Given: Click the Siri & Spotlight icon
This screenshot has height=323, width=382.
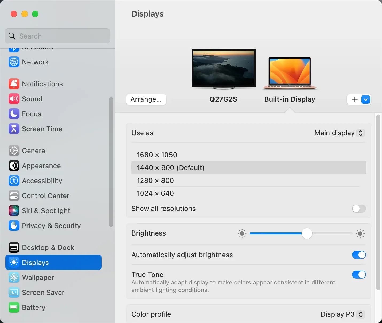Looking at the screenshot, I should tap(14, 211).
